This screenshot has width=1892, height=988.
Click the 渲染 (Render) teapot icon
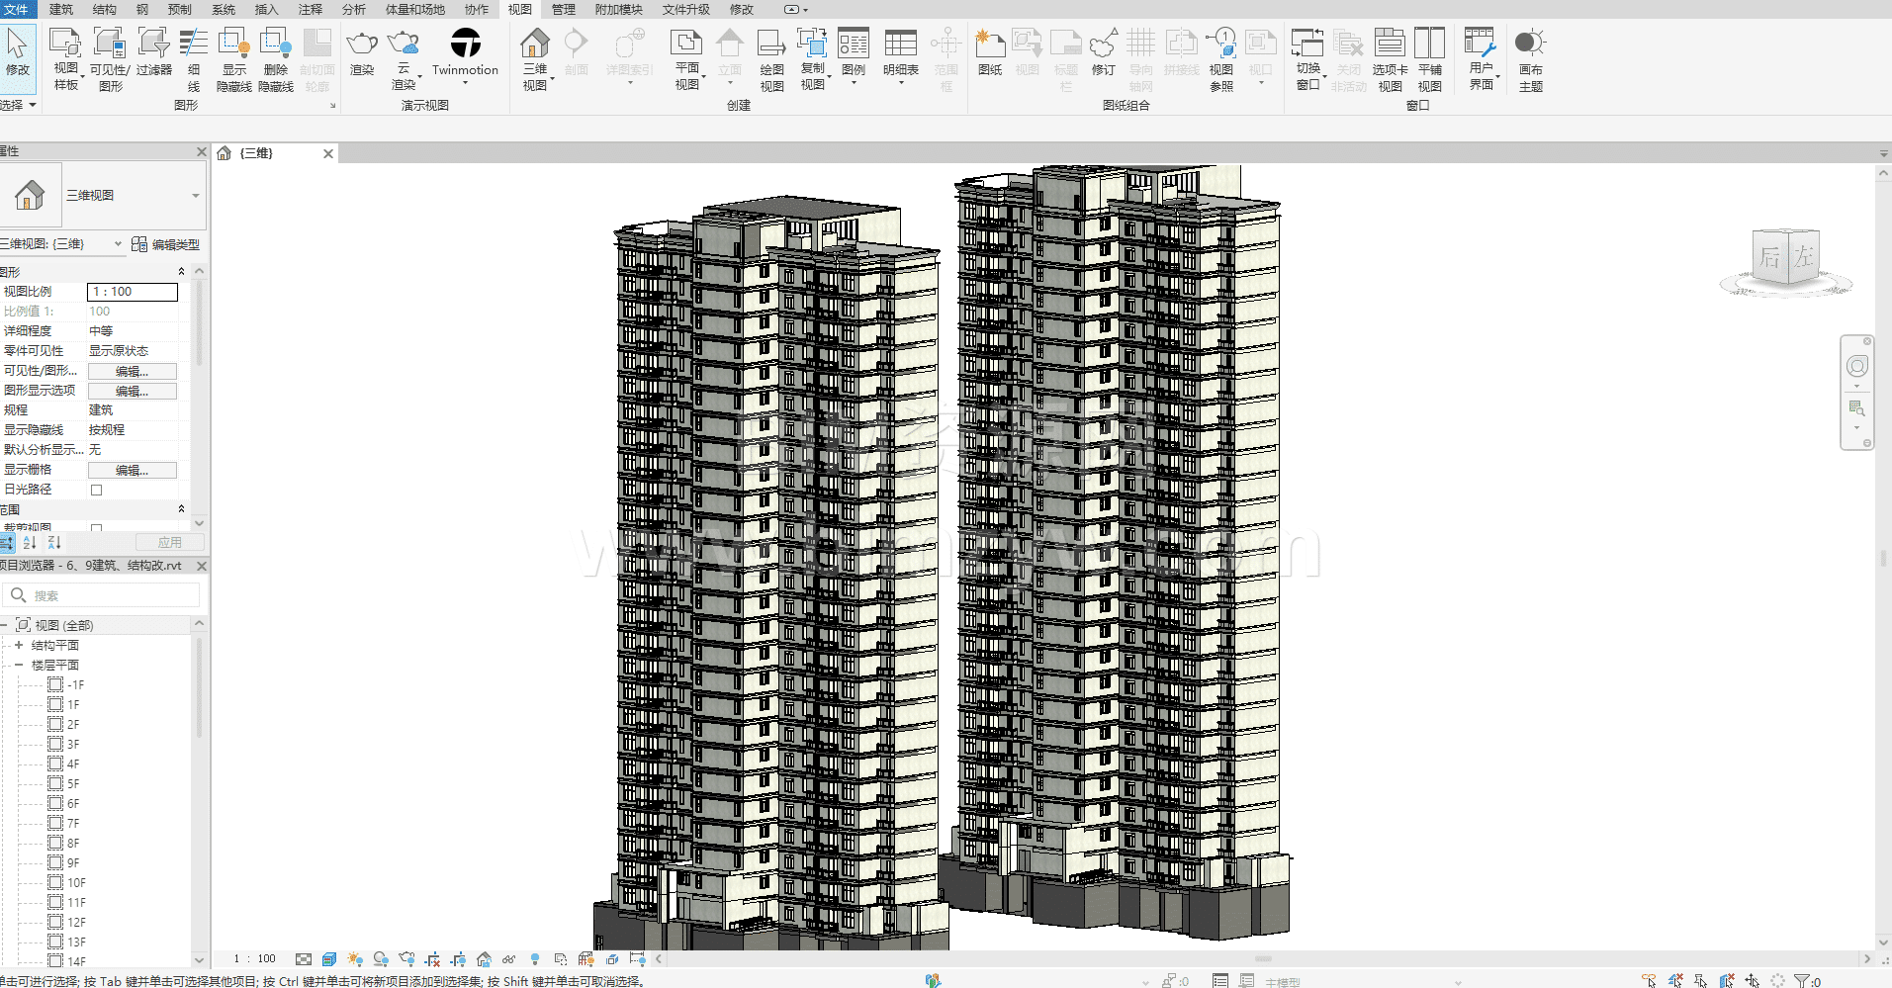pyautogui.click(x=362, y=45)
